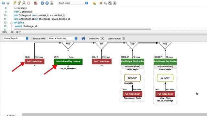Select Full Index Scan View_Stats node
The width and height of the screenshot is (207, 116).
pos(165,94)
